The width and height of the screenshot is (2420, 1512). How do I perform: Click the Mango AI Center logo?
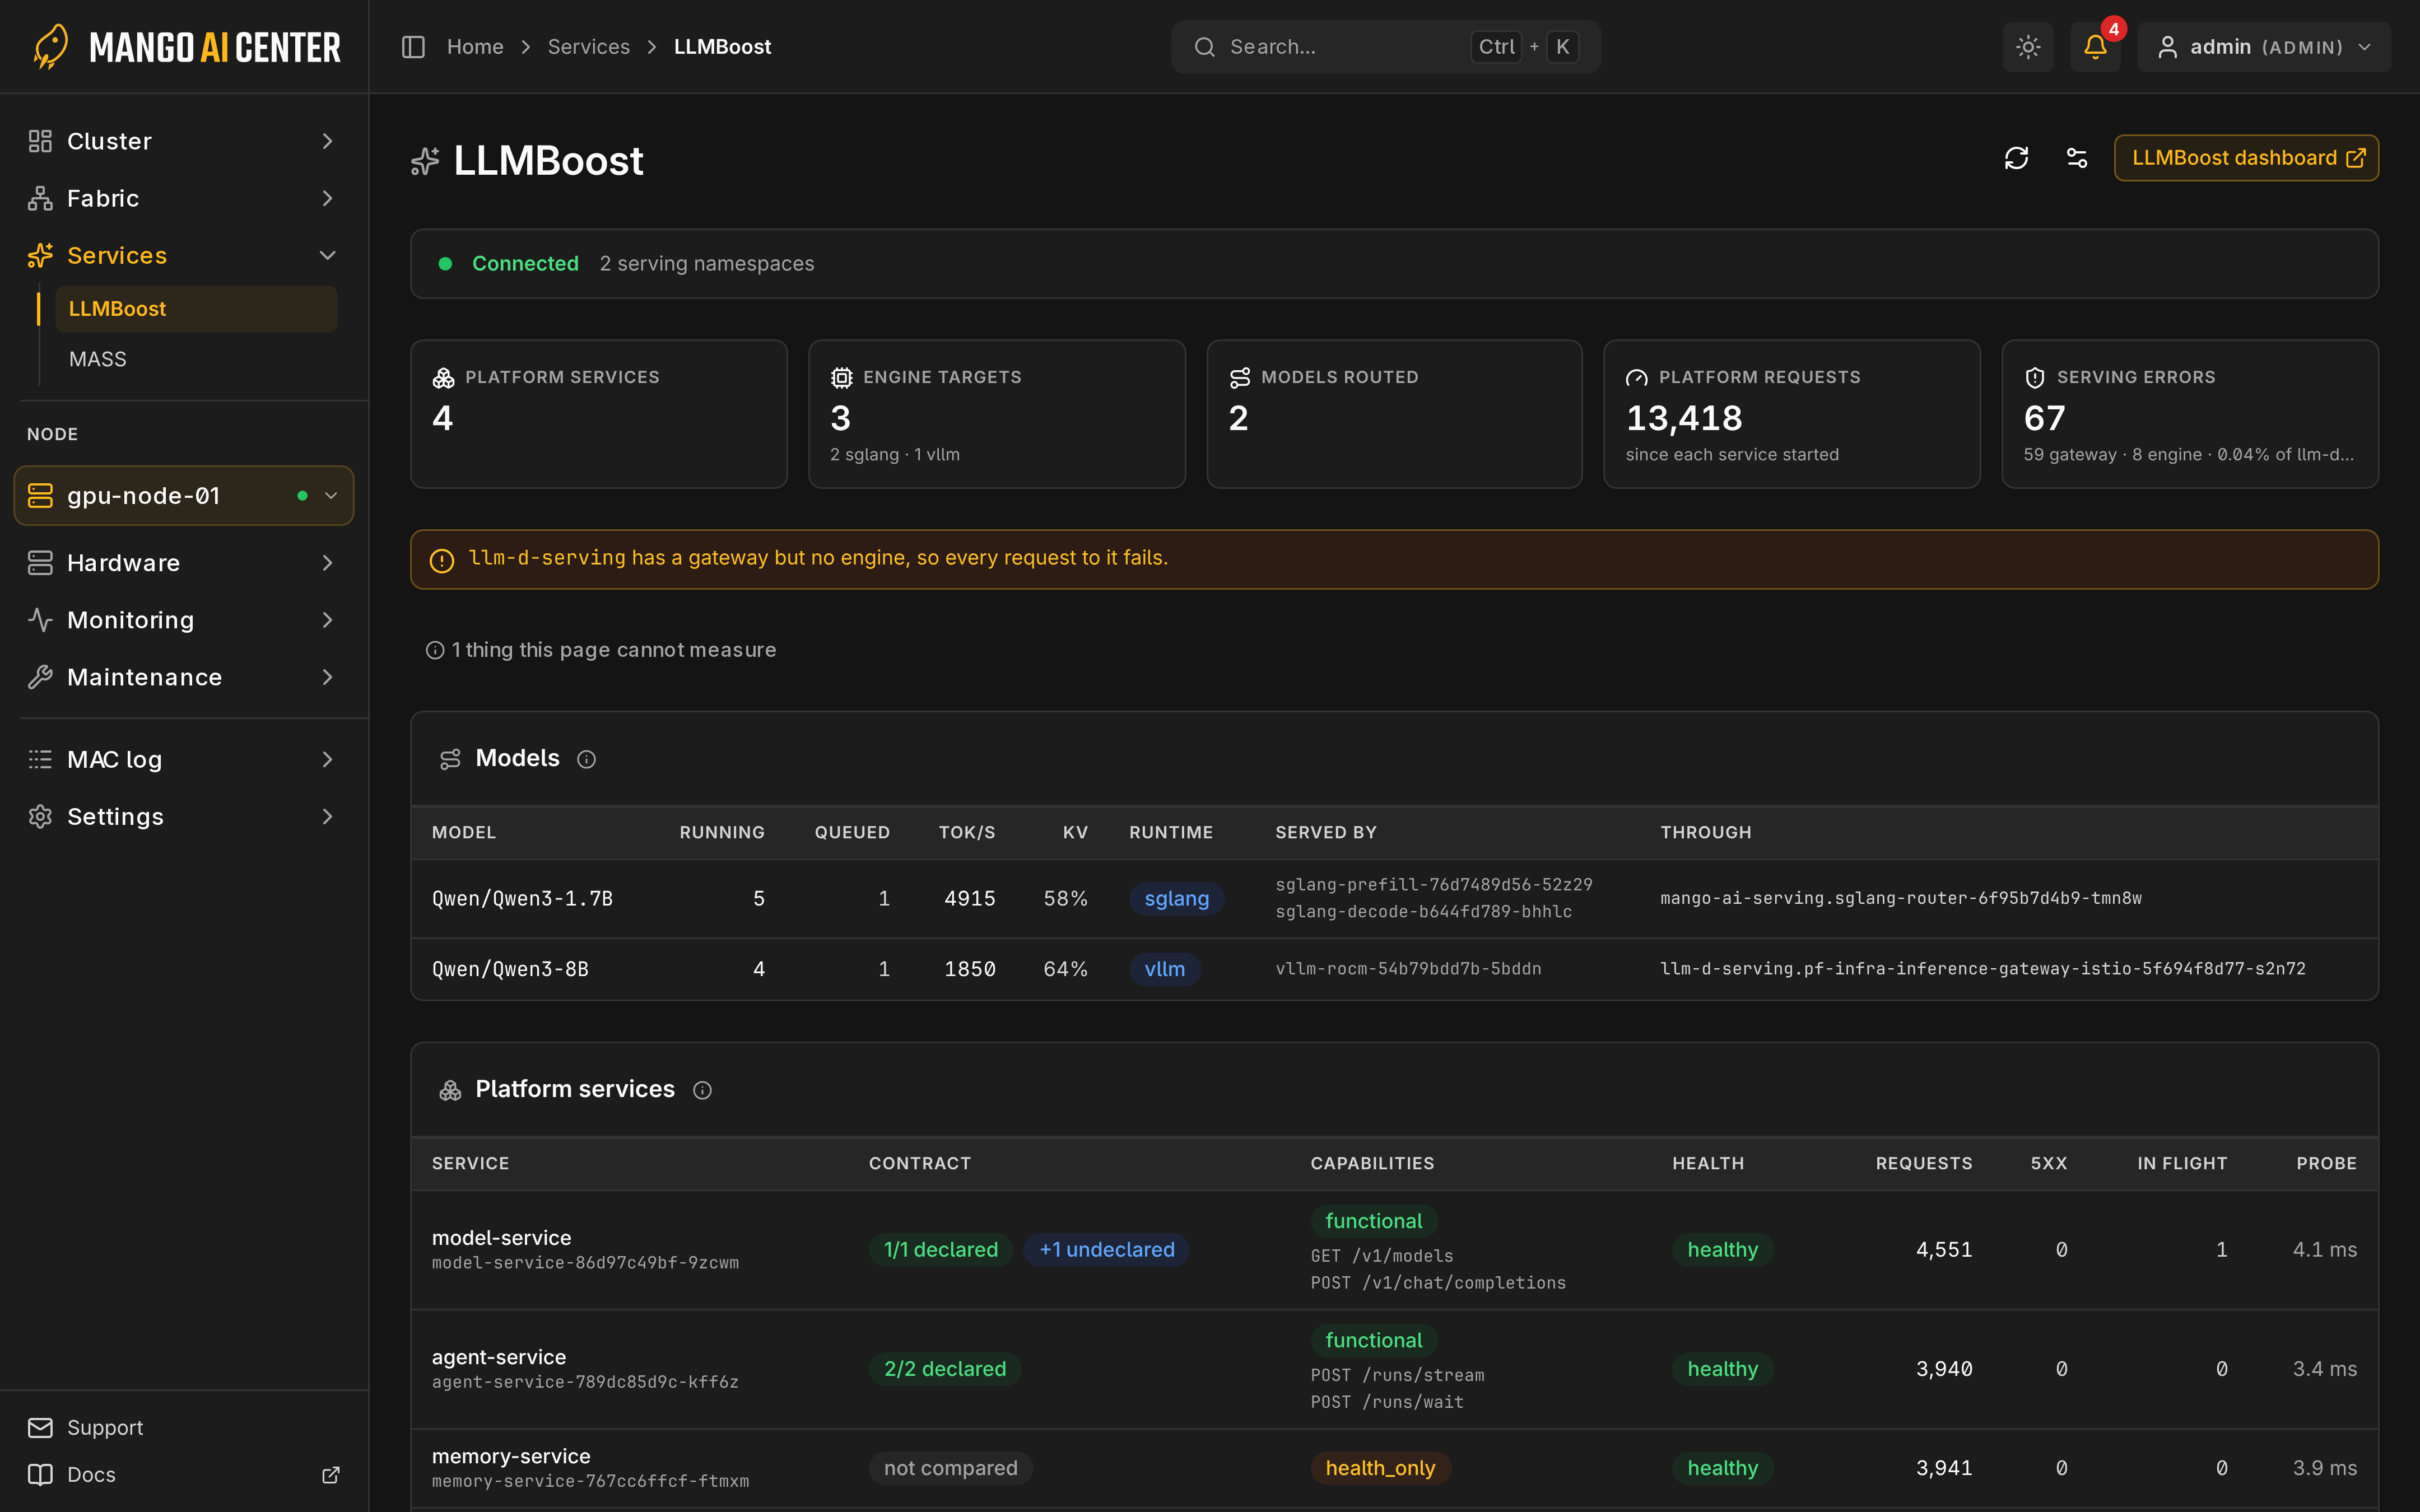pyautogui.click(x=186, y=47)
